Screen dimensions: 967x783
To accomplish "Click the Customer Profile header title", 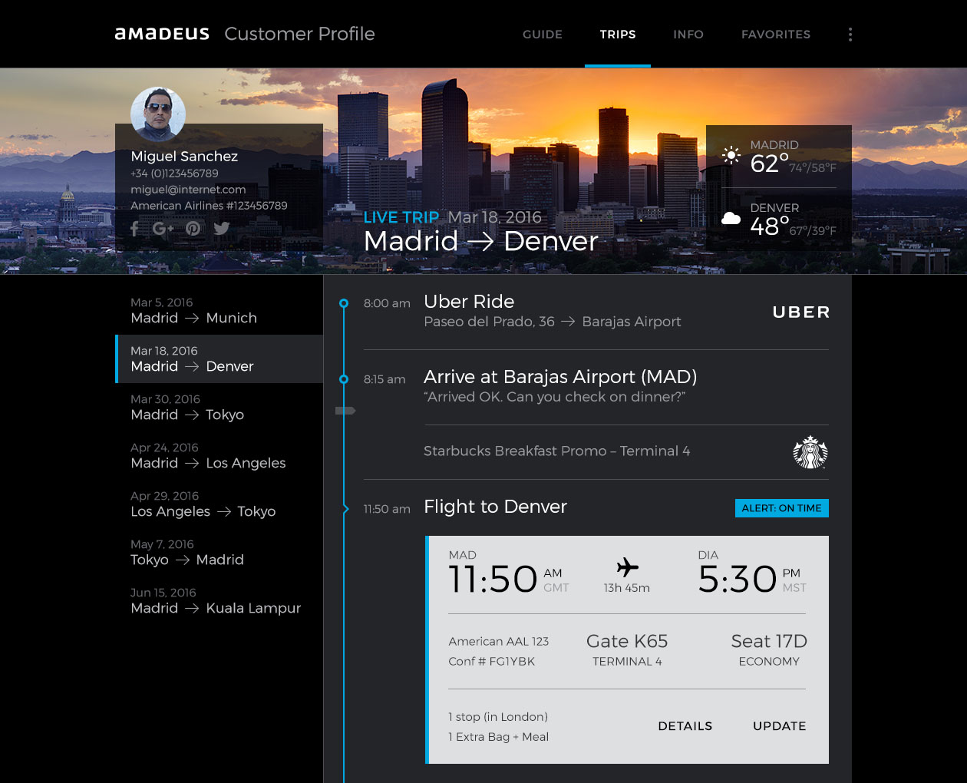I will [x=299, y=34].
